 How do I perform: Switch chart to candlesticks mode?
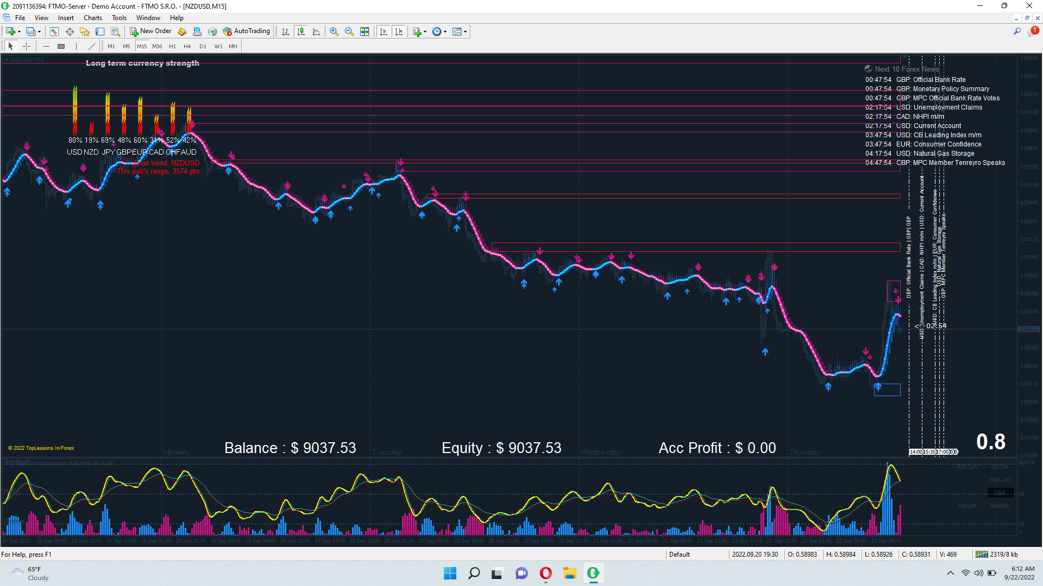point(301,31)
